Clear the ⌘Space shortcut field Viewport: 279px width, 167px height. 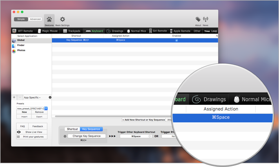click(x=150, y=136)
